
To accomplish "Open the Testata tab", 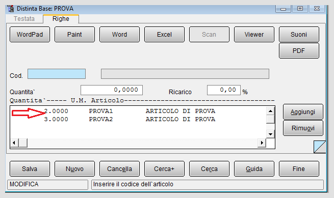I will 24,19.
